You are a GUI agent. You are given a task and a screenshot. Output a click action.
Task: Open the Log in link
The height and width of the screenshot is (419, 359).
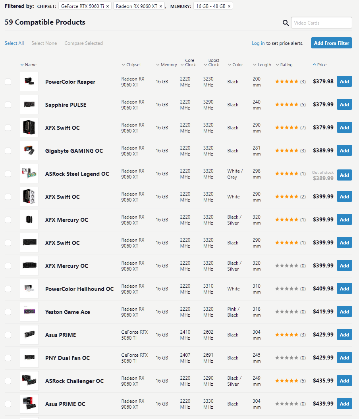tap(258, 43)
